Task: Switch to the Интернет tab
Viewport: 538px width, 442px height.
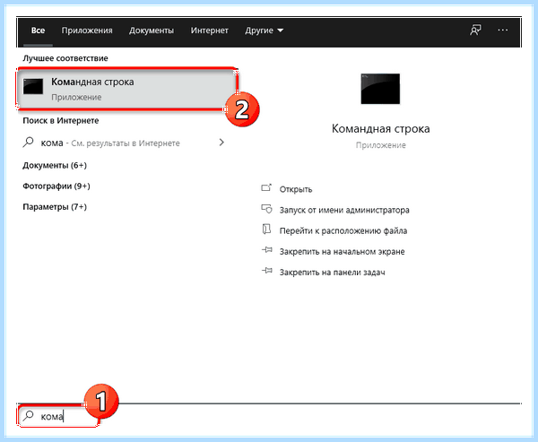Action: (x=209, y=30)
